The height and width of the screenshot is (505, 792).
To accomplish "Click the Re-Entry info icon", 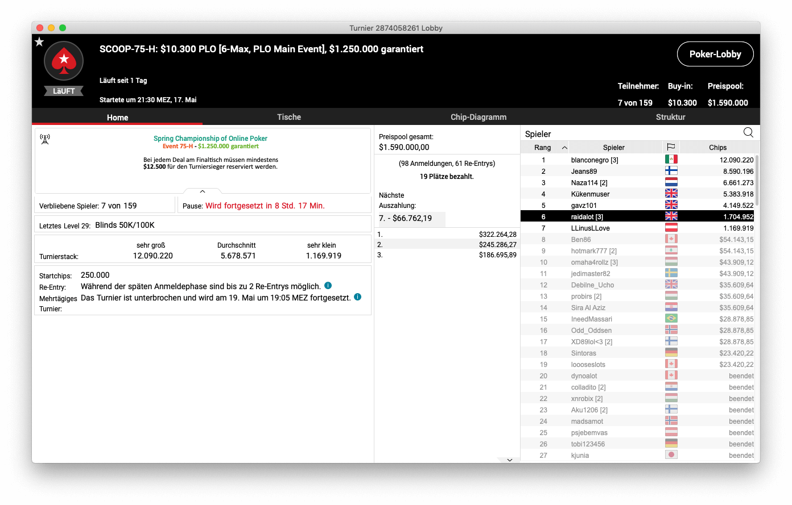I will tap(328, 286).
